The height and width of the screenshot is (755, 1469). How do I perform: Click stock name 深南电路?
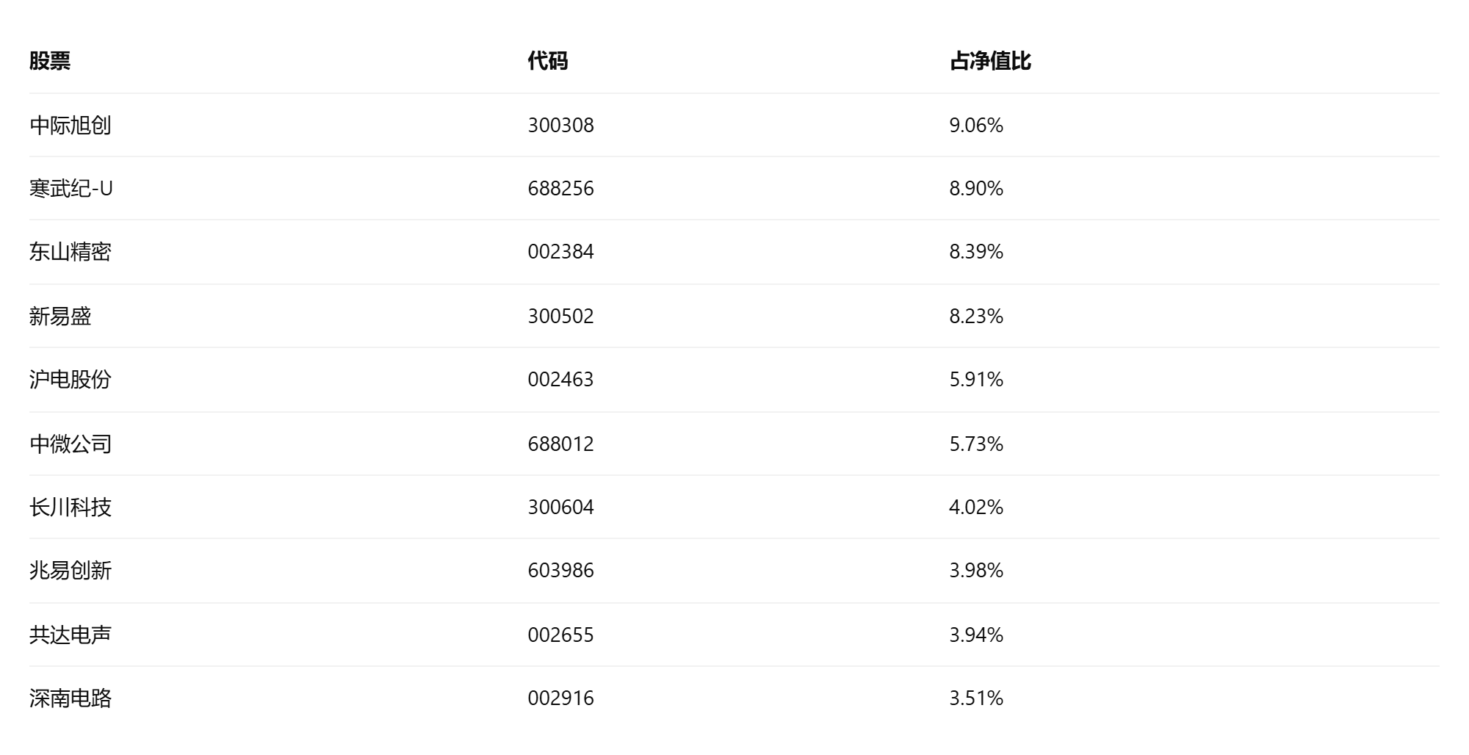(71, 698)
